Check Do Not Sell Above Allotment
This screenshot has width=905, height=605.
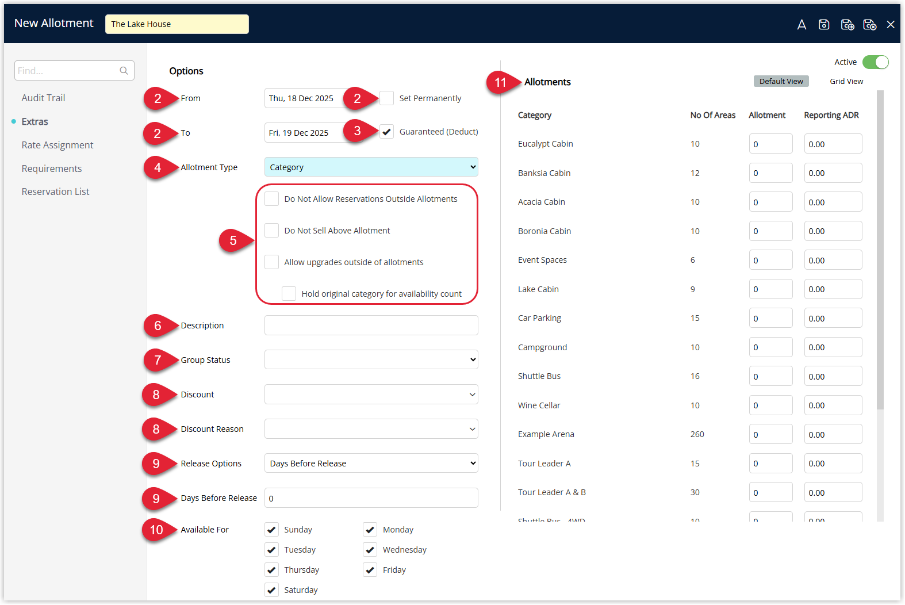[272, 231]
